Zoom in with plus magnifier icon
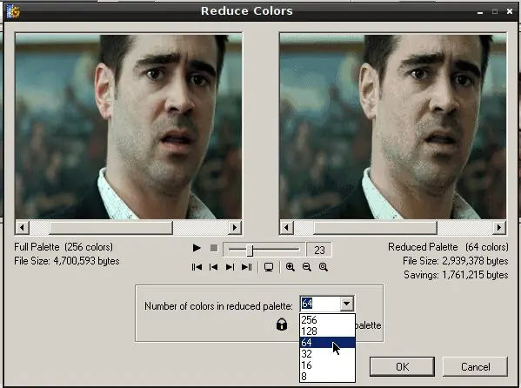Screen dimensions: 521x388 (x=290, y=267)
